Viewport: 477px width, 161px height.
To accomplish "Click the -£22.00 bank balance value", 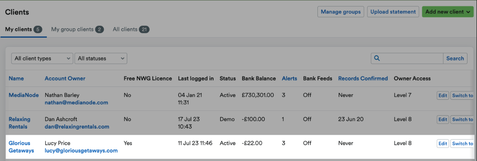I will [252, 143].
